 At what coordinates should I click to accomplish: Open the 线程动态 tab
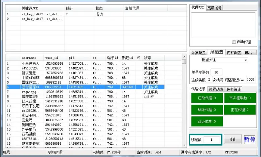point(216,89)
